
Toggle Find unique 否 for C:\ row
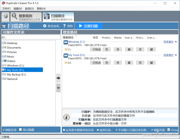tap(140, 49)
